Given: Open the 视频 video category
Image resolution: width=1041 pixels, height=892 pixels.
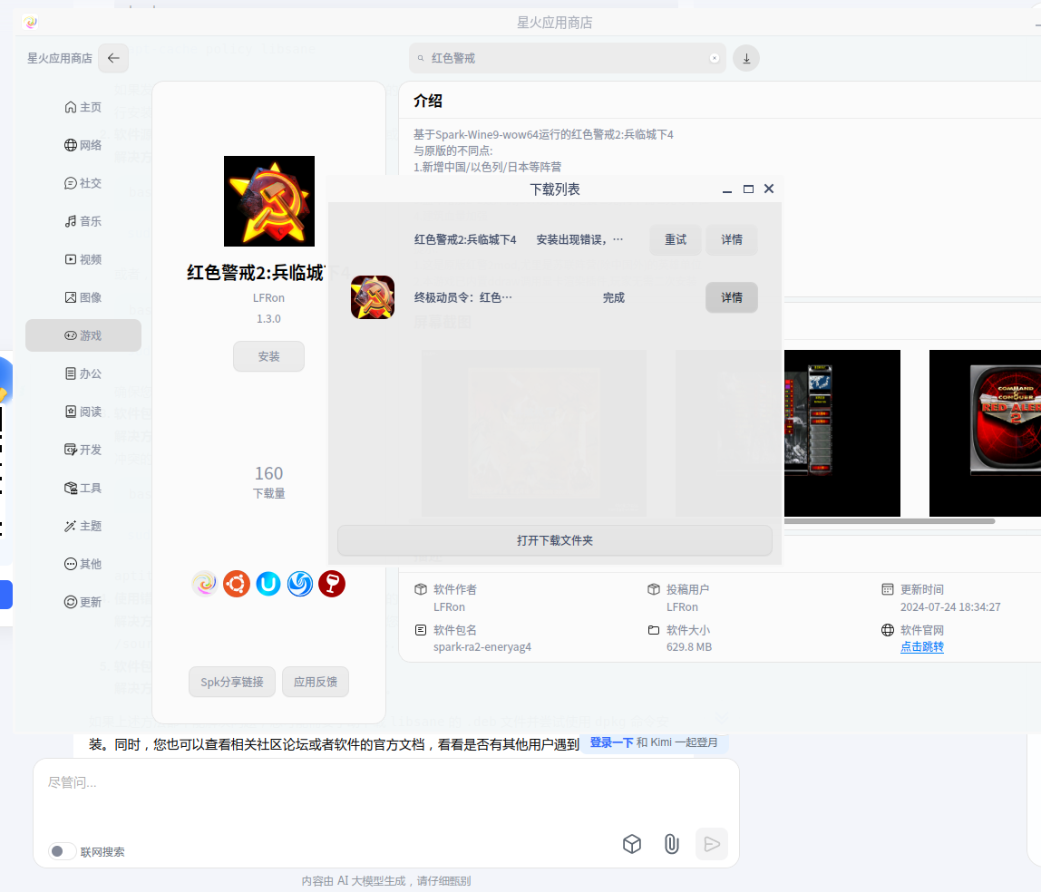Looking at the screenshot, I should click(x=83, y=259).
